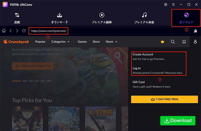Add hero show to watchlist bookmark button
Viewport: 201px width, 131px height.
pyautogui.click(x=59, y=66)
